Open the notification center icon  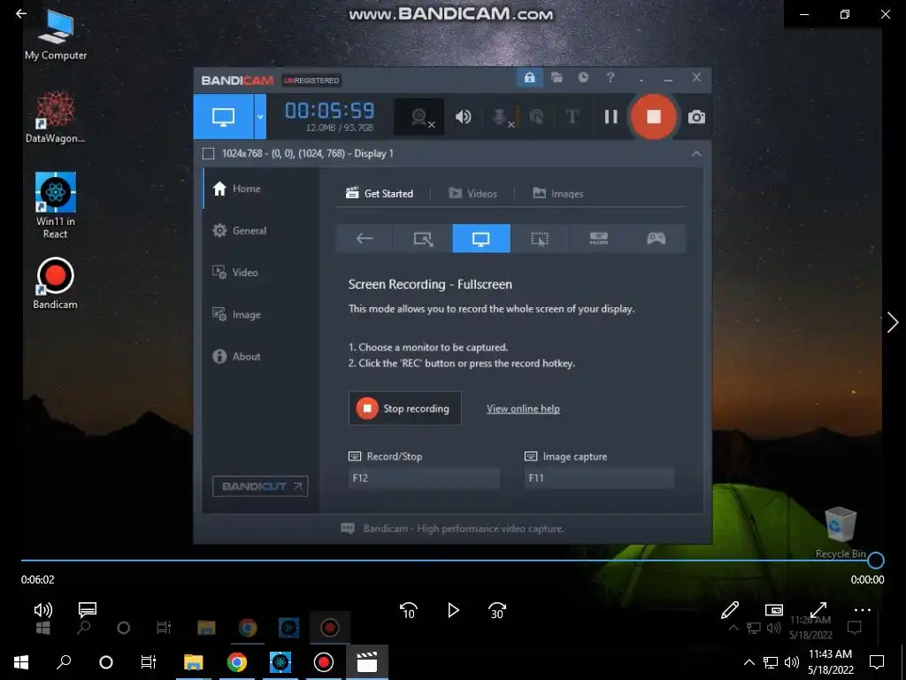point(877,662)
